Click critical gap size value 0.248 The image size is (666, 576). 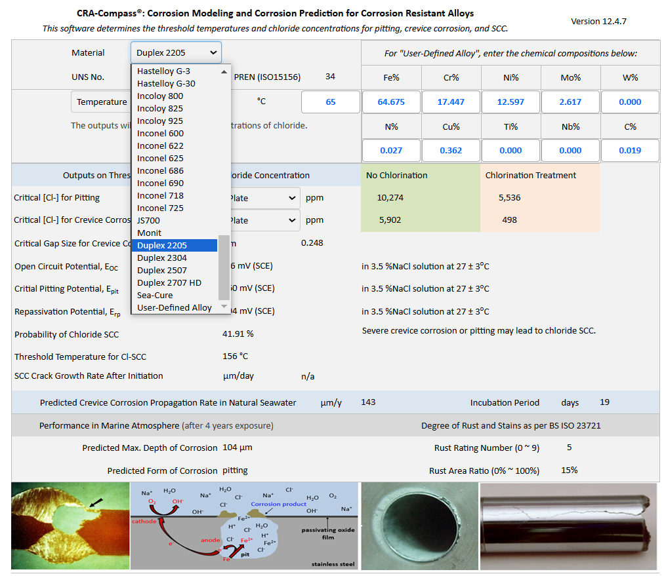point(312,243)
